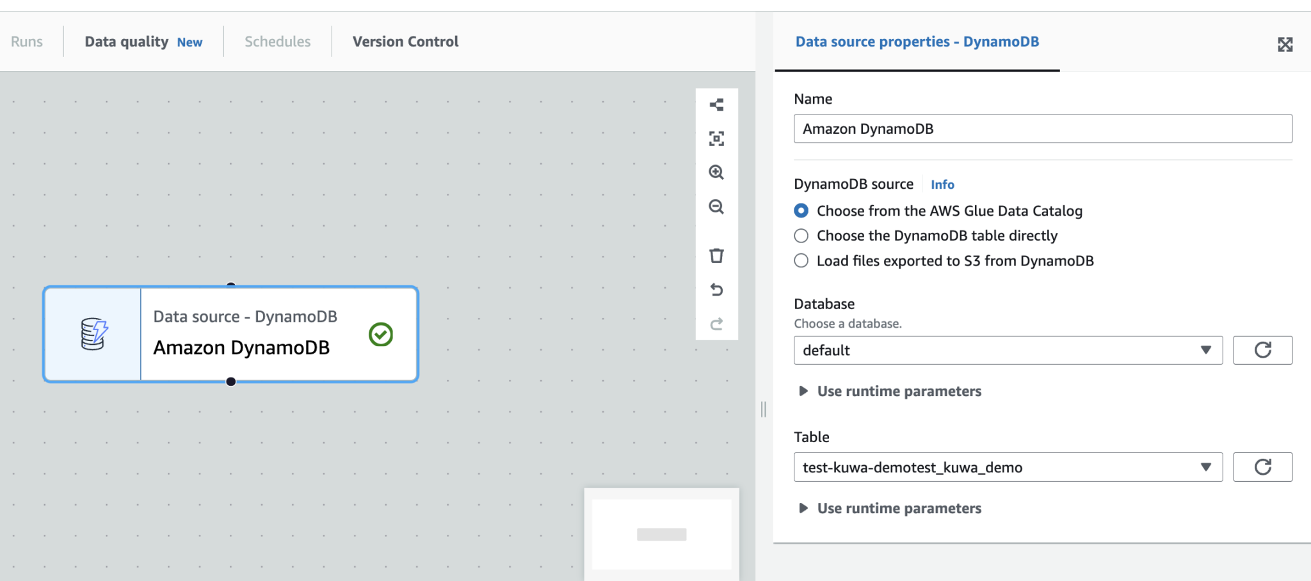Image resolution: width=1311 pixels, height=581 pixels.
Task: Expand the Data source properties panel fullscreen
Action: tap(1286, 44)
